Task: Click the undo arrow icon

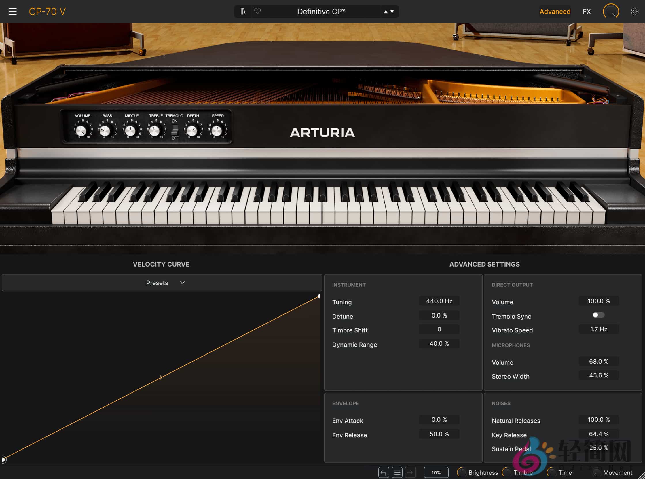Action: coord(384,473)
